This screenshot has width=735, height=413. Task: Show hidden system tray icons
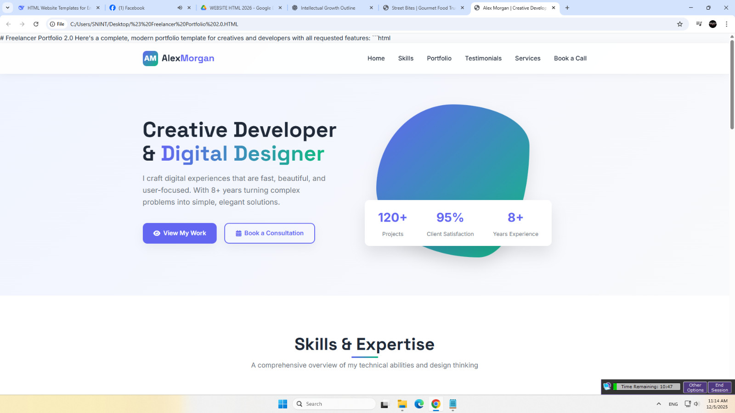point(659,404)
